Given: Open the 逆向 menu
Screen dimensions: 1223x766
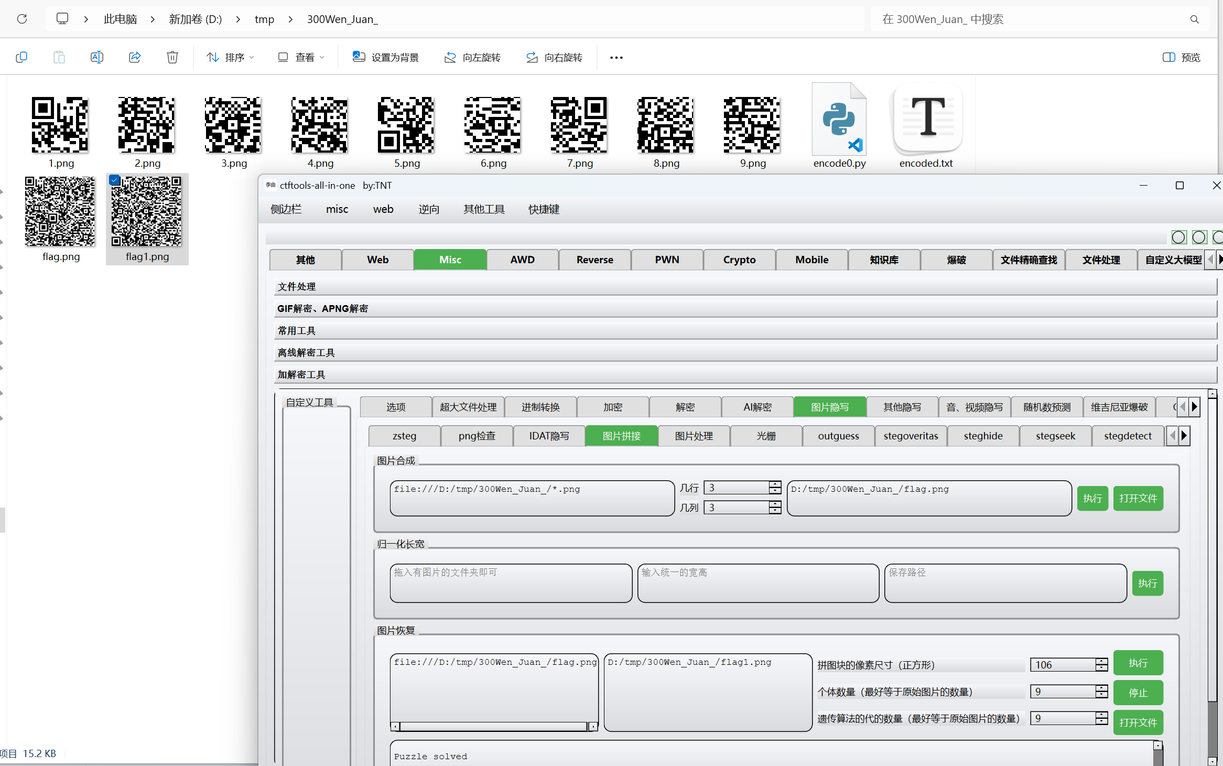Looking at the screenshot, I should (429, 209).
